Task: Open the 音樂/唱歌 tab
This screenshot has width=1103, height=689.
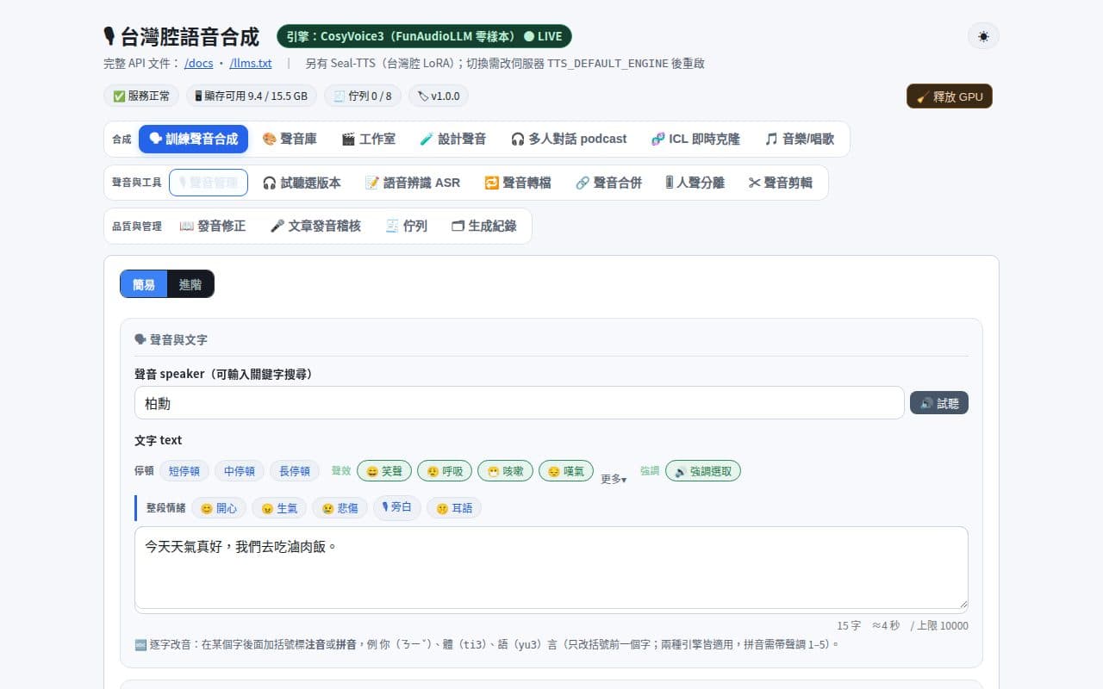Action: pos(800,139)
